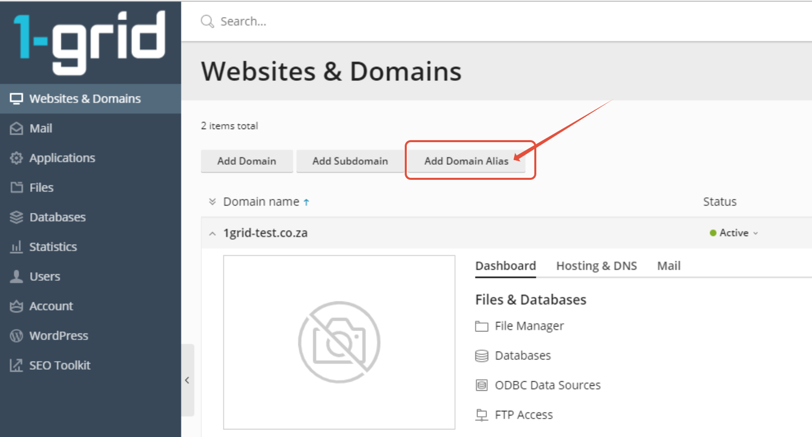Open Users in sidebar
Screen dimensions: 812x437
(x=90, y=276)
